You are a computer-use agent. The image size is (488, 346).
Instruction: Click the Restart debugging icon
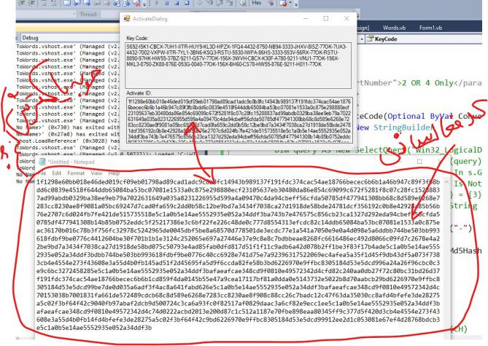pyautogui.click(x=187, y=3)
